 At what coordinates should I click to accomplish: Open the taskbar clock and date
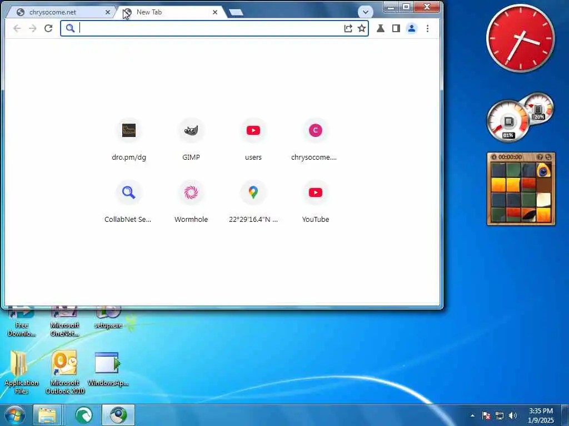pos(541,415)
